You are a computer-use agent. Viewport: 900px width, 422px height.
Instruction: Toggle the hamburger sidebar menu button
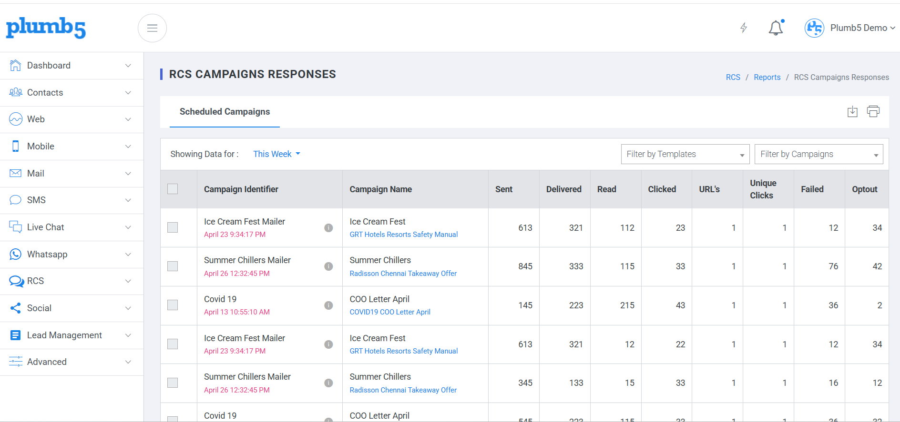click(x=152, y=28)
